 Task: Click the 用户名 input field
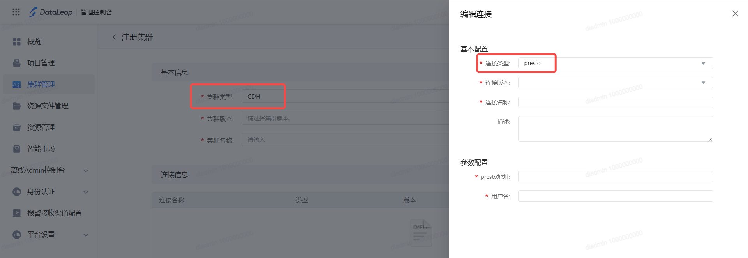click(x=616, y=196)
